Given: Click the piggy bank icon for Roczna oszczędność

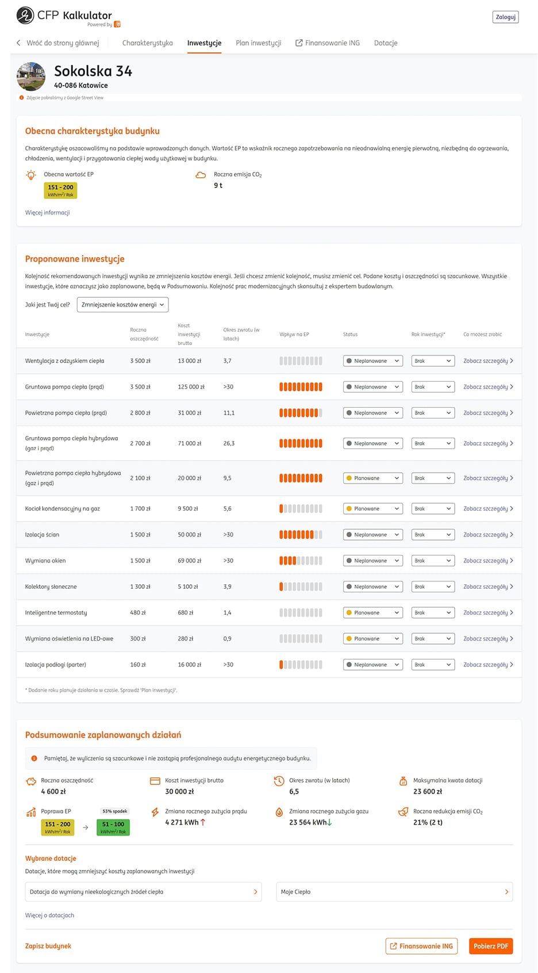Looking at the screenshot, I should (x=31, y=781).
